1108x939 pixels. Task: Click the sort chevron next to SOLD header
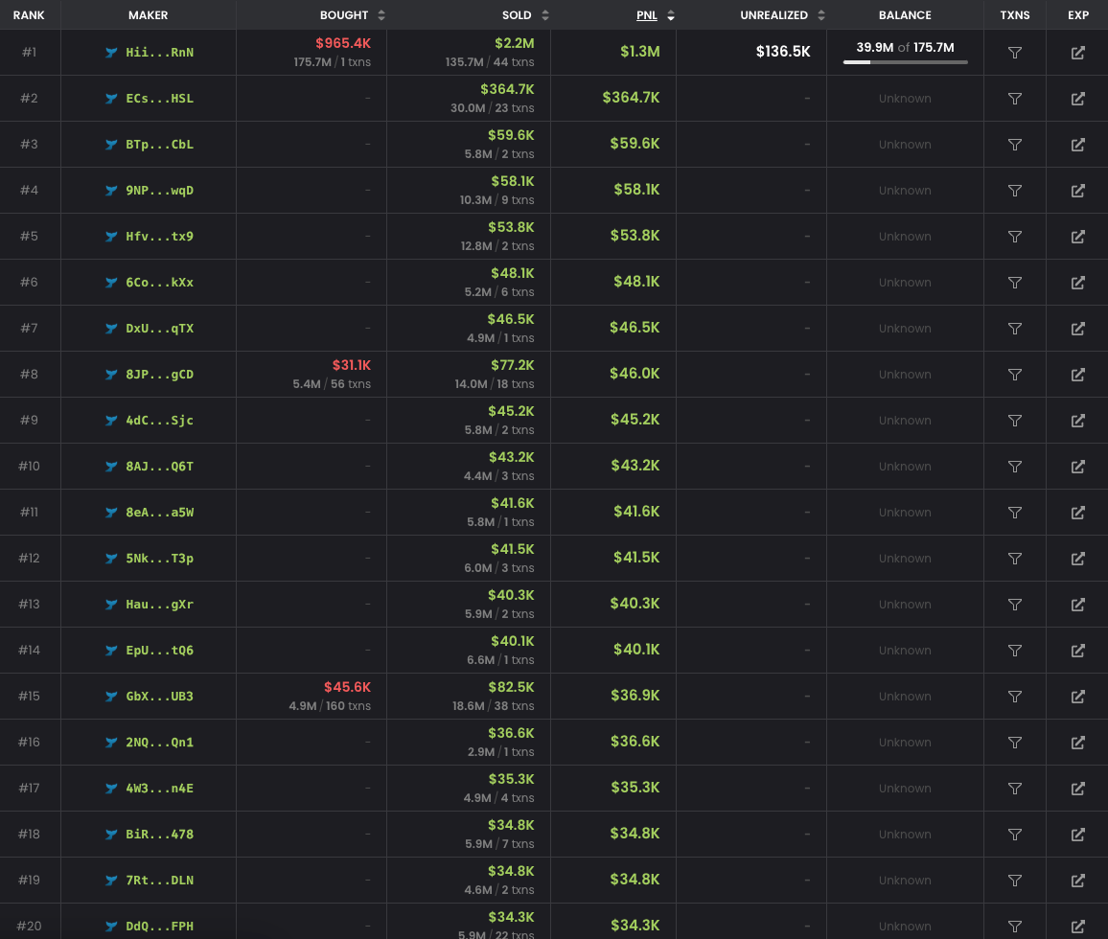(x=545, y=14)
